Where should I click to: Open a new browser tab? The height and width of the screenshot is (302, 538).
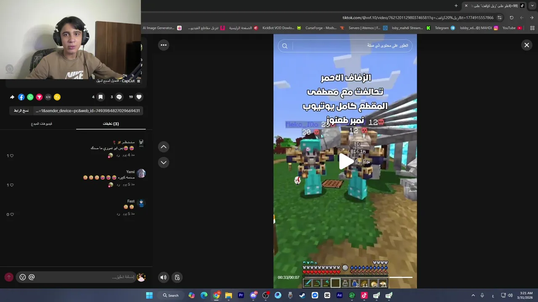[456, 5]
